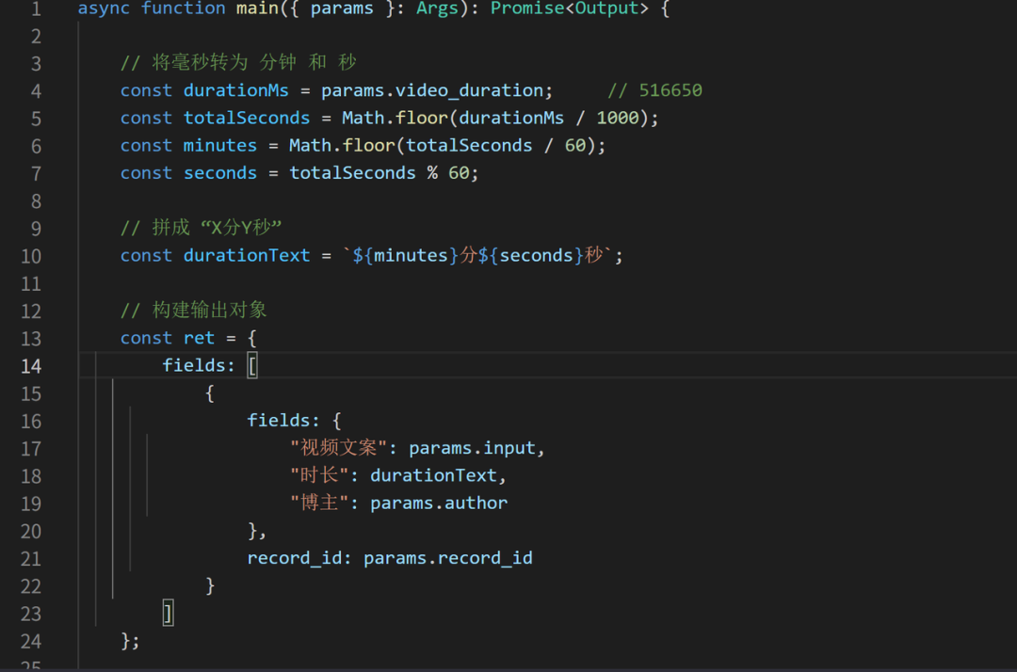
Task: Click line number 10 in the gutter
Action: (30, 256)
